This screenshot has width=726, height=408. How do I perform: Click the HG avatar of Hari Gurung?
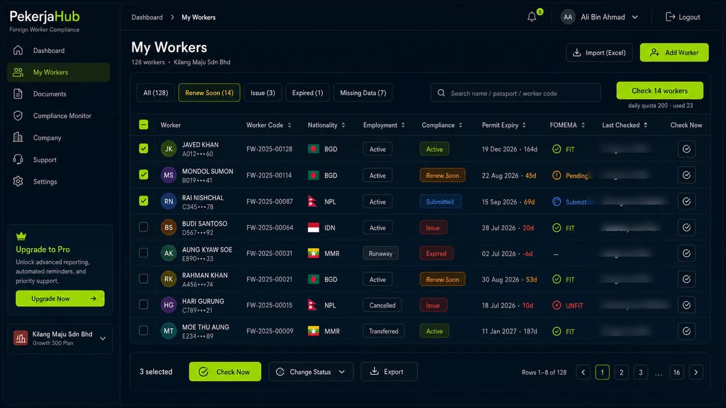tap(169, 305)
